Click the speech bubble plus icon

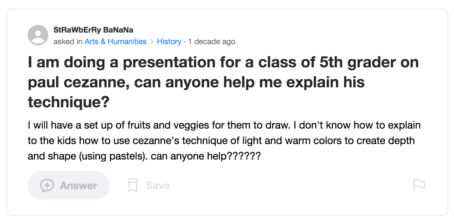(47, 186)
